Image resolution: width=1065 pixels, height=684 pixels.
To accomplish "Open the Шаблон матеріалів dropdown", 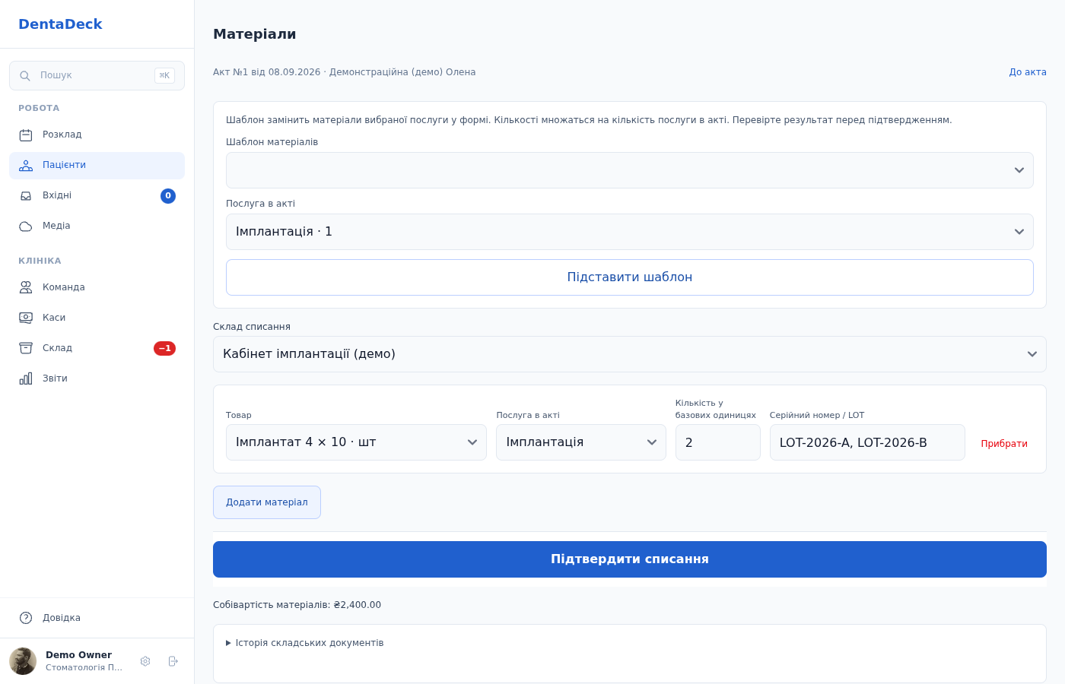I will point(630,170).
